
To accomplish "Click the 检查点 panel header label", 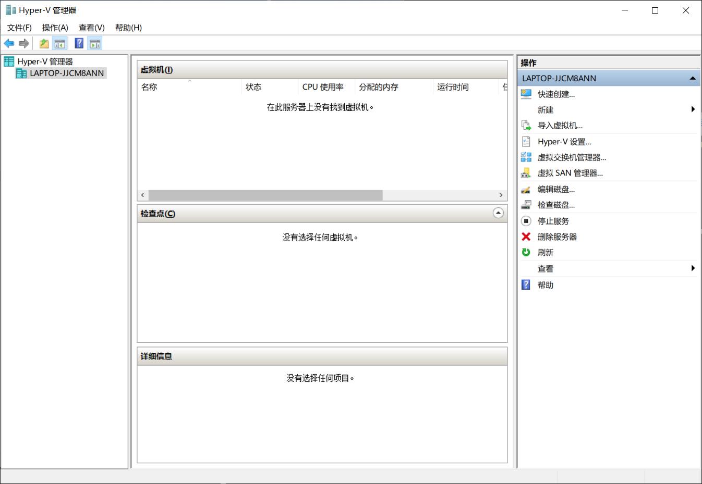I will point(158,214).
